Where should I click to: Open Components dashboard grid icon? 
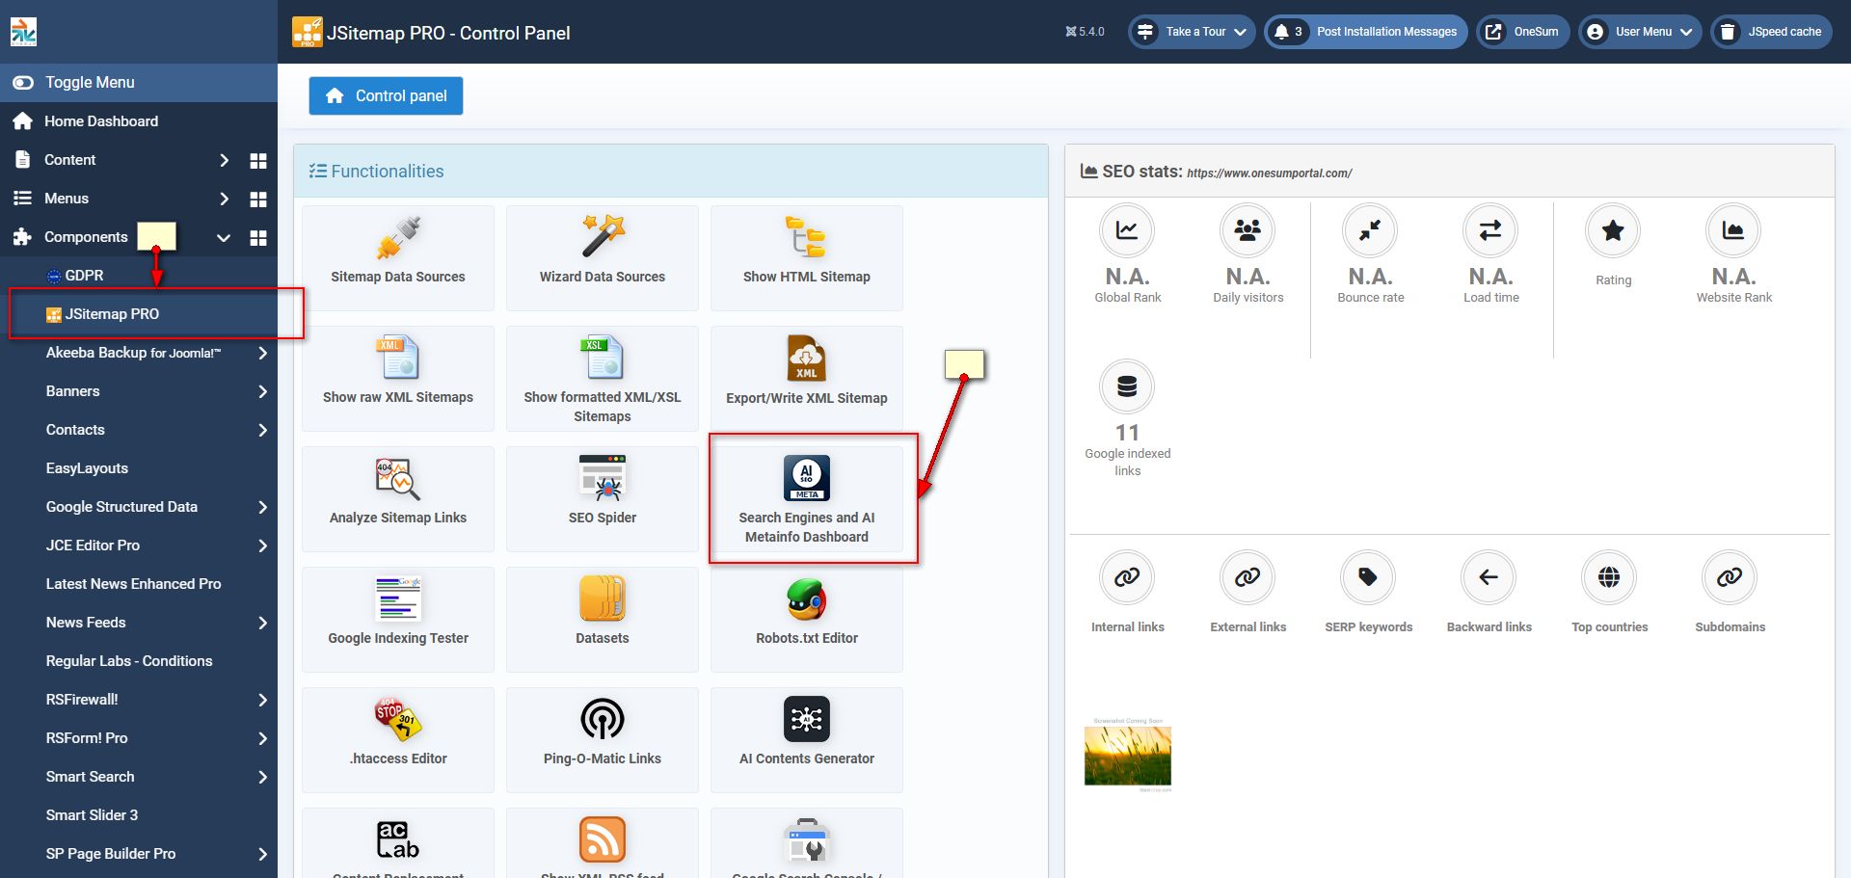(x=258, y=237)
